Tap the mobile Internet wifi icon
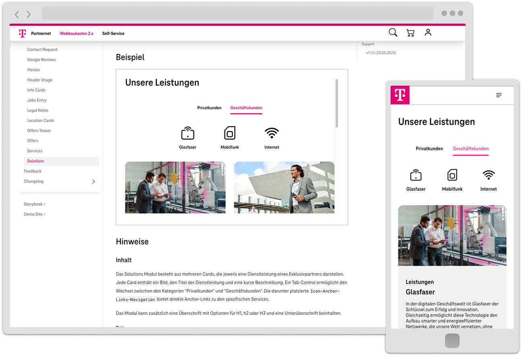522x356 pixels. point(489,175)
